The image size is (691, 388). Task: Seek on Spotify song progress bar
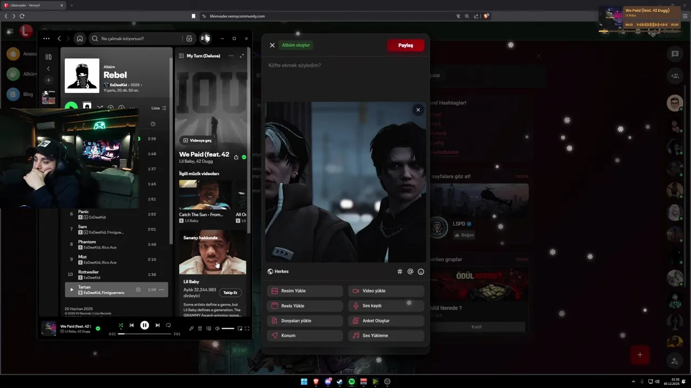pyautogui.click(x=145, y=334)
